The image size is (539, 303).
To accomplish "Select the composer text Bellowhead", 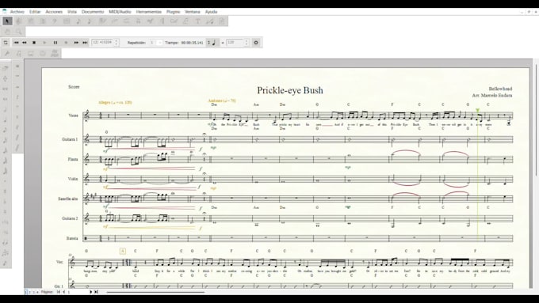I will pyautogui.click(x=500, y=89).
